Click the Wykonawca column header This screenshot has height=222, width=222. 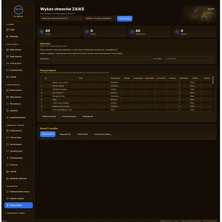115,78
